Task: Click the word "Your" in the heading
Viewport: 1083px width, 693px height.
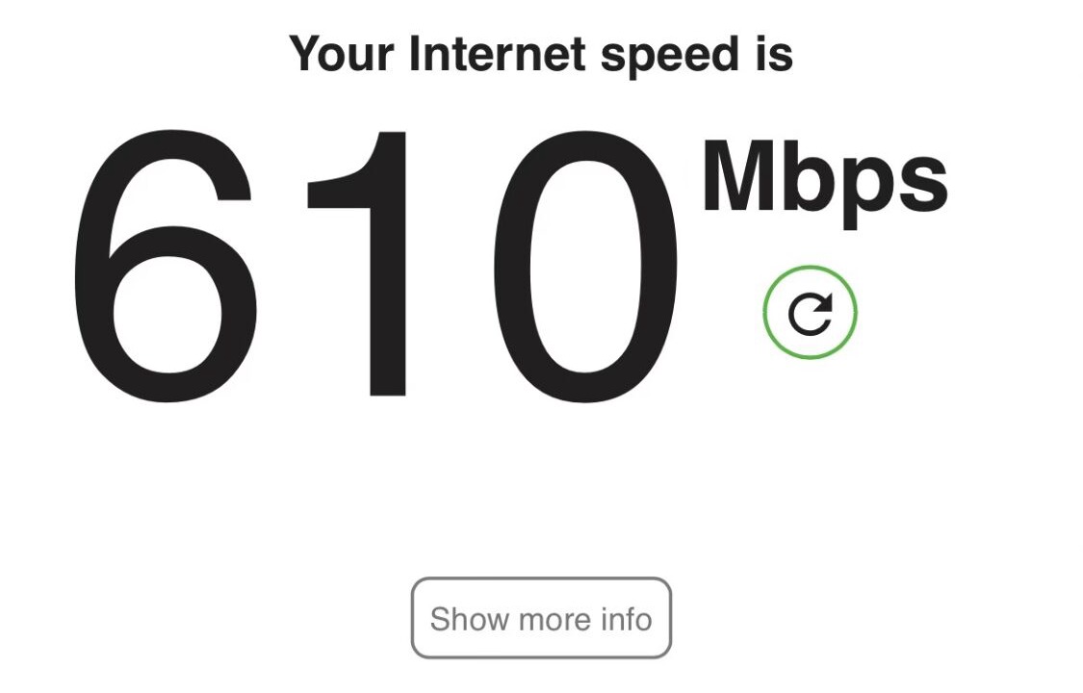Action: click(x=341, y=53)
